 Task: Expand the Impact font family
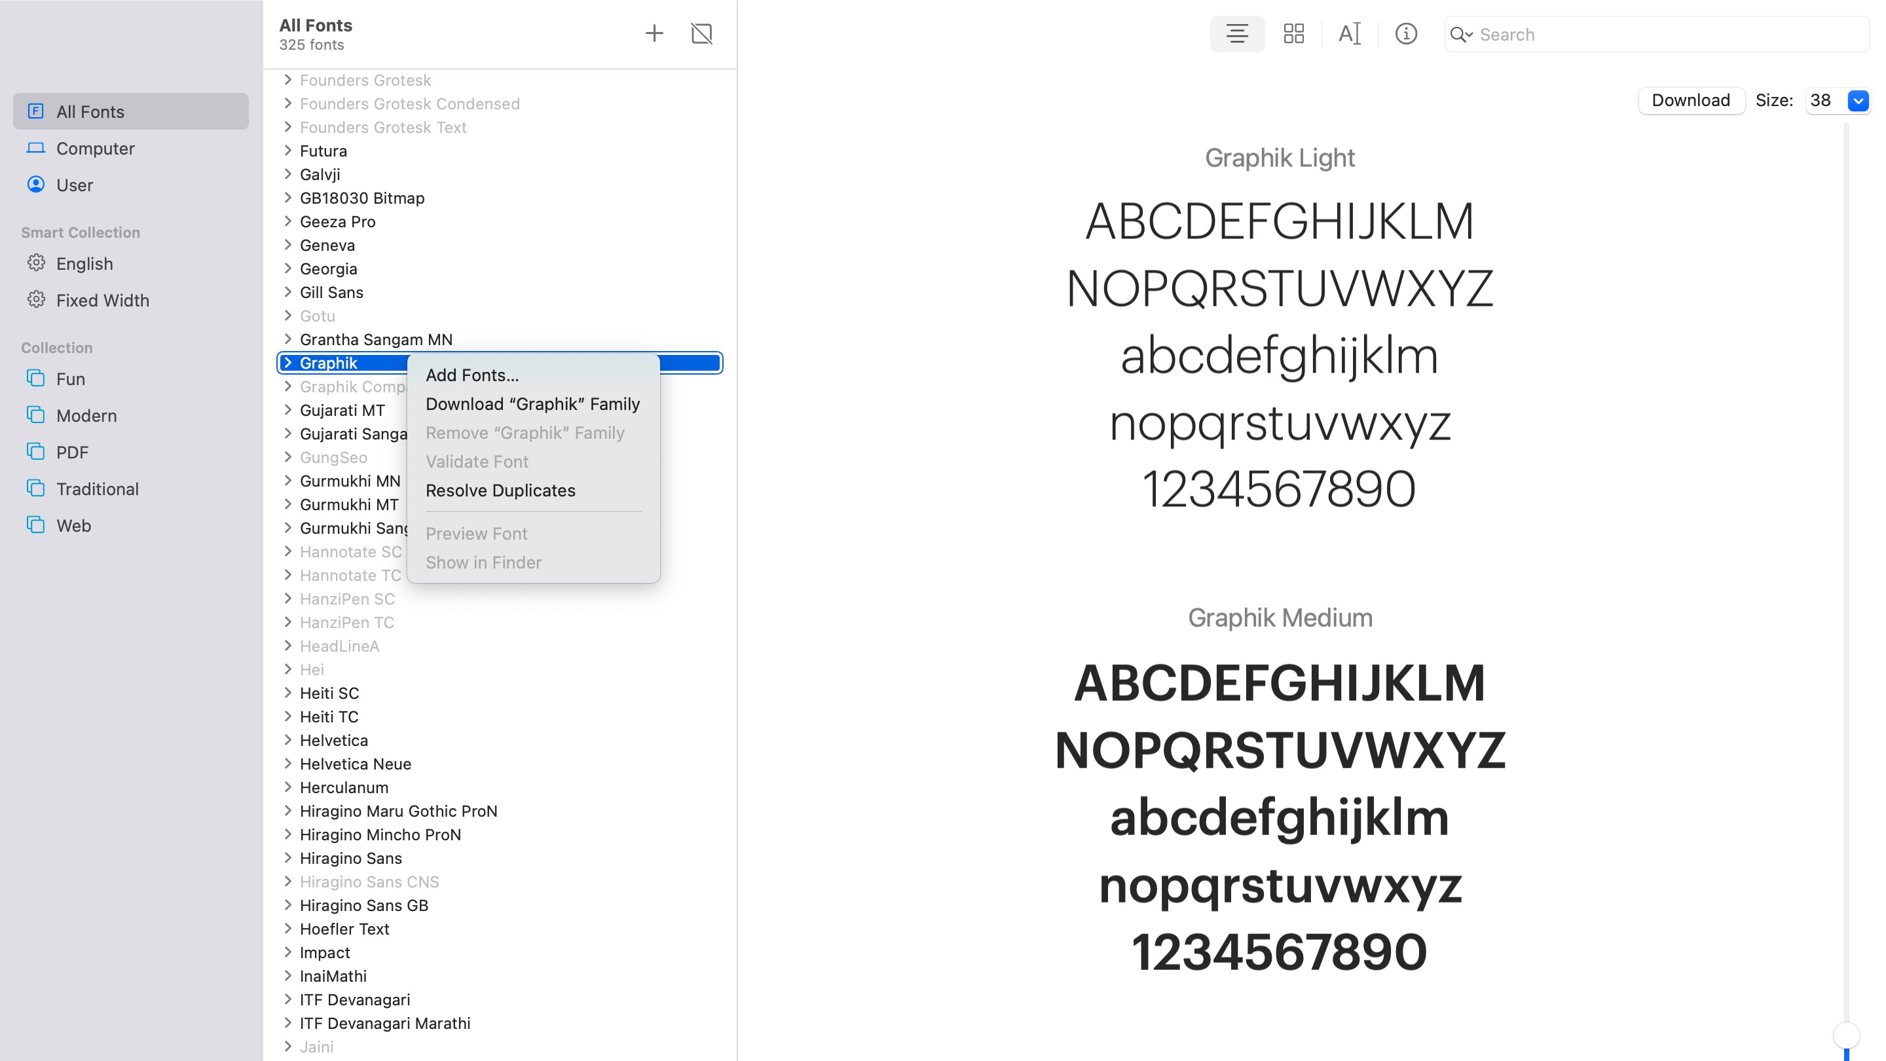point(287,952)
